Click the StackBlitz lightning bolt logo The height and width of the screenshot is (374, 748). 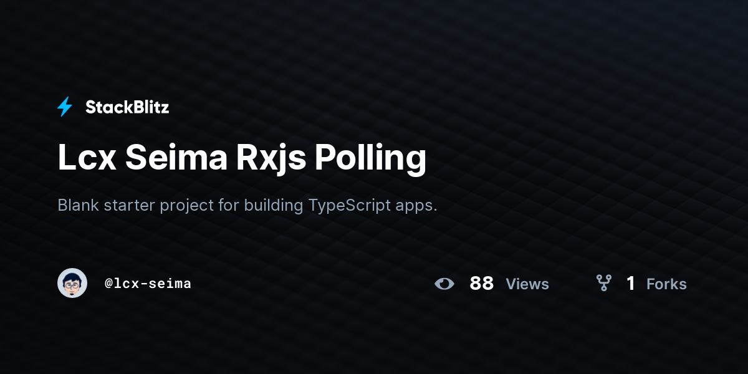coord(65,107)
